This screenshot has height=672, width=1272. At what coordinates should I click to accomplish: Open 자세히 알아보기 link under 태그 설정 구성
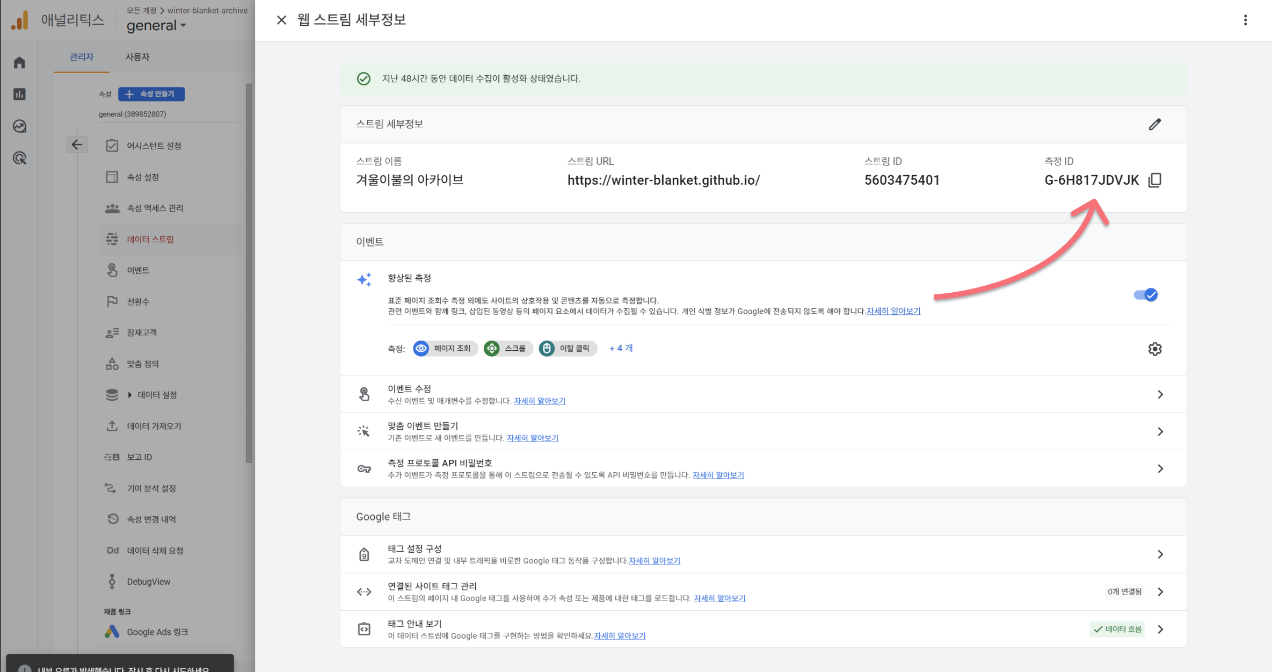pos(655,561)
